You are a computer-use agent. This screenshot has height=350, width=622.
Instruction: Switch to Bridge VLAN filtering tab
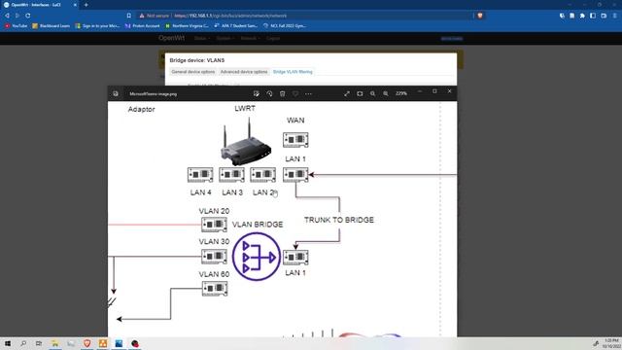[293, 72]
